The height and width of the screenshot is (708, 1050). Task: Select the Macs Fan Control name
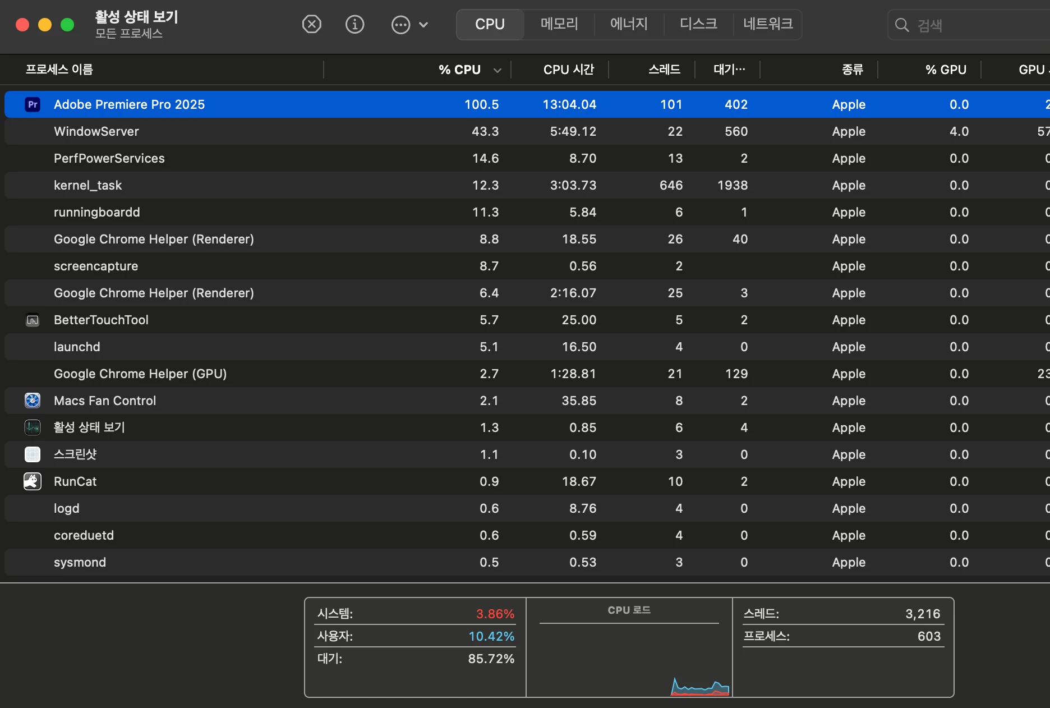click(x=105, y=401)
